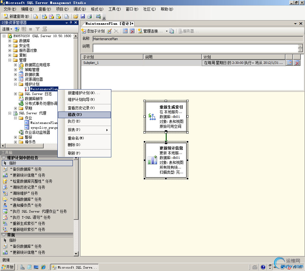Select “通知操作员” task in toolbox
The image size is (305, 271).
[26, 206]
